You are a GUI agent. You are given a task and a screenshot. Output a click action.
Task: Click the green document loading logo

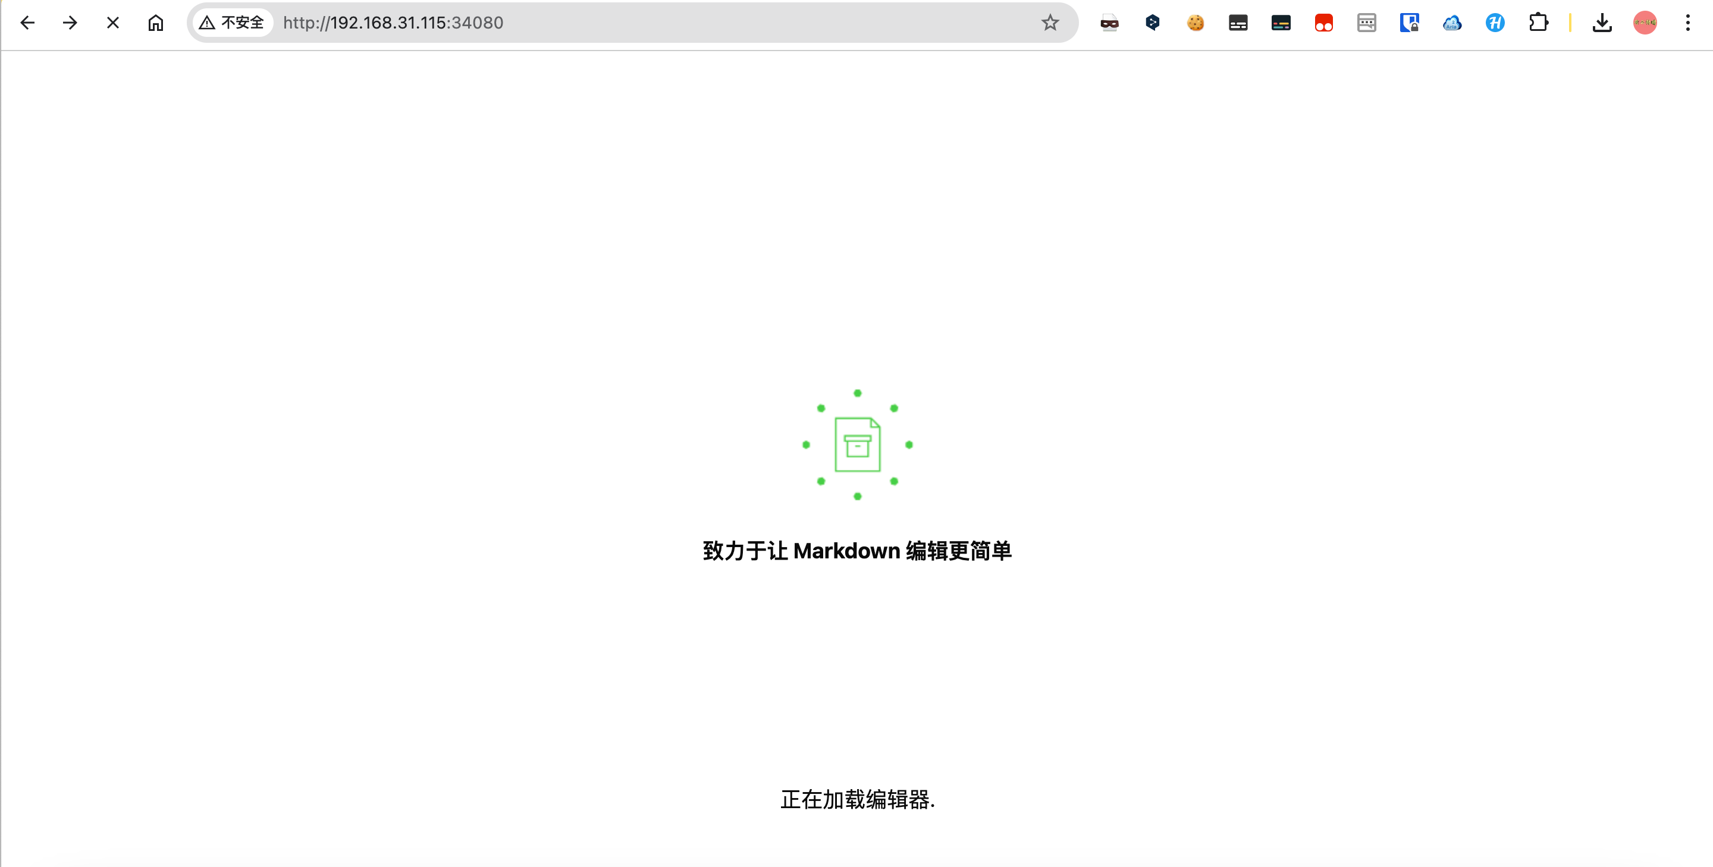[857, 444]
